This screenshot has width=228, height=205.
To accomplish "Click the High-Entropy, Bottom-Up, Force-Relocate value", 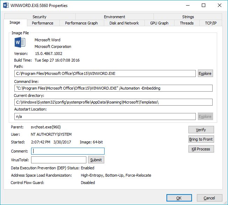I will click(116, 175).
